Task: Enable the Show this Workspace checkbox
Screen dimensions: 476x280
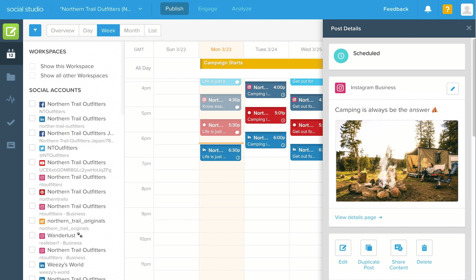Action: [x=32, y=66]
